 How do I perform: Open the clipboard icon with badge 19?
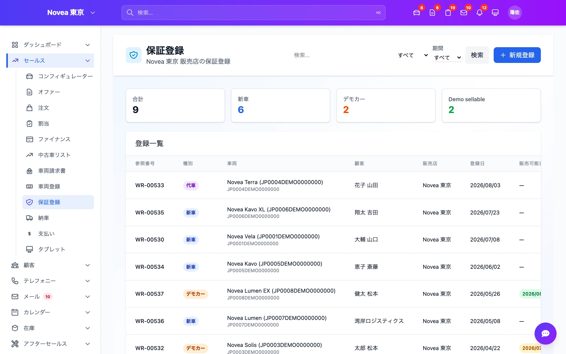tap(448, 13)
